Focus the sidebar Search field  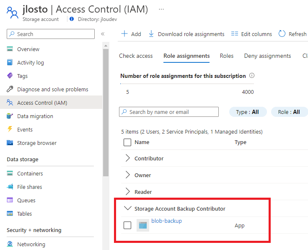(x=51, y=34)
